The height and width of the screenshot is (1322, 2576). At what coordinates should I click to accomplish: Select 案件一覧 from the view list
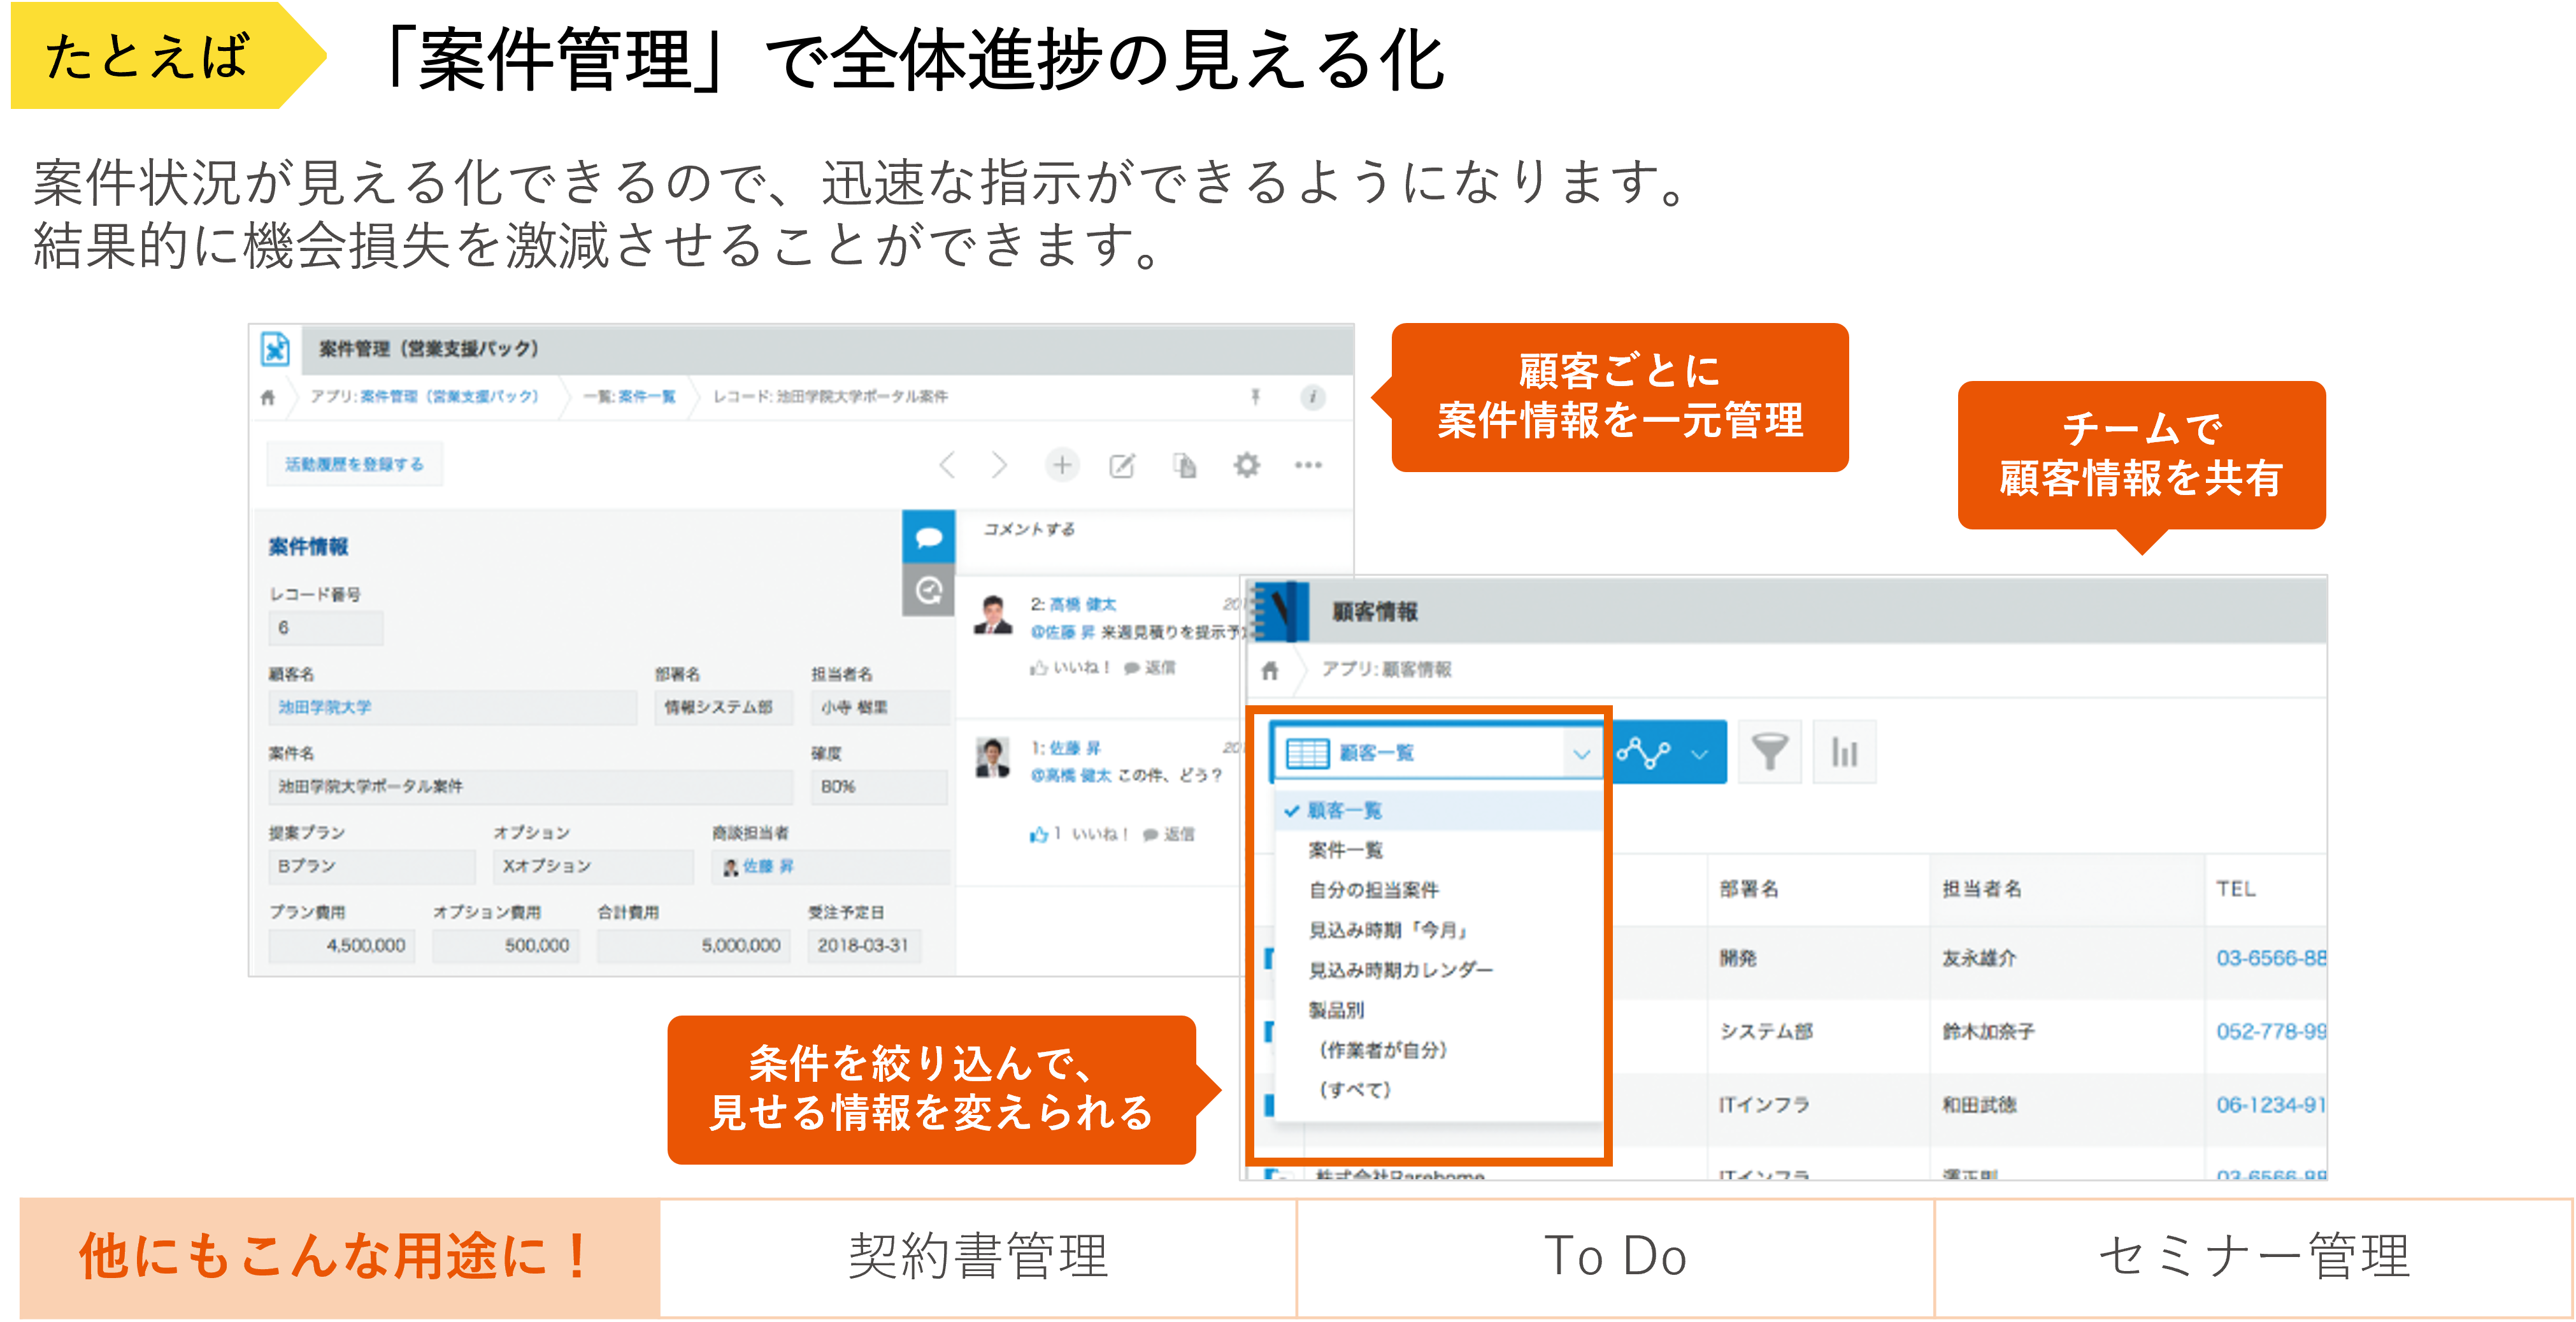1345,850
